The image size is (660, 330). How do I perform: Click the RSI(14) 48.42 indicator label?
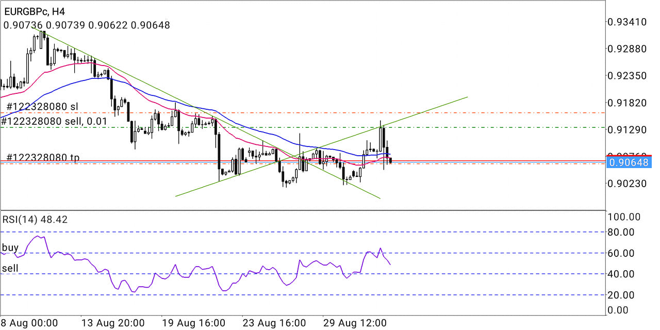36,220
